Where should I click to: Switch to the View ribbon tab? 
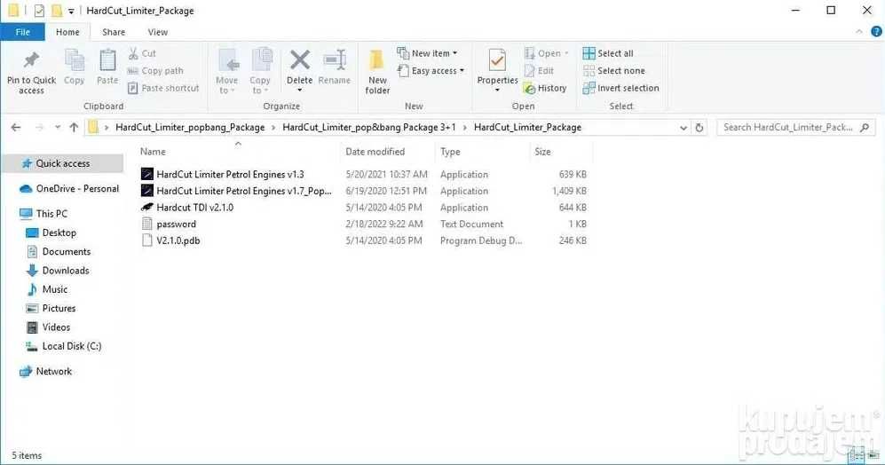(x=157, y=32)
